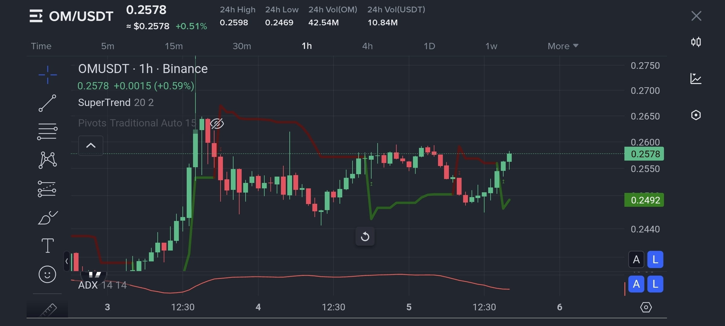Select the ruler measure tool
Image resolution: width=725 pixels, height=326 pixels.
coord(48,310)
